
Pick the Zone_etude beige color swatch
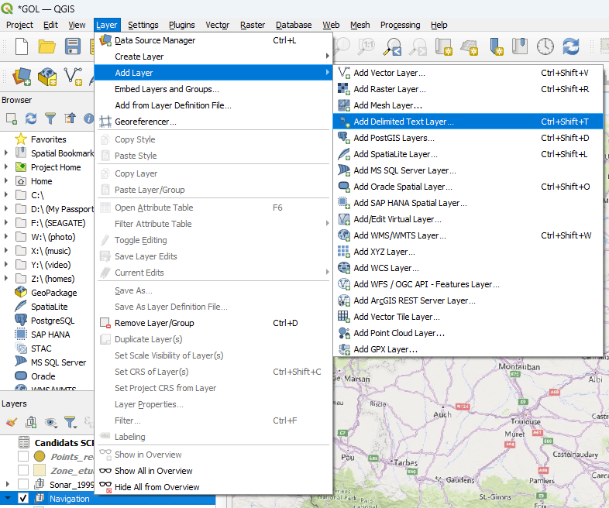40,470
